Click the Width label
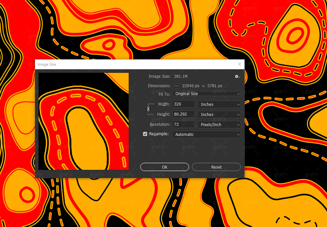Screen dimensions: 327x227 point(164,104)
